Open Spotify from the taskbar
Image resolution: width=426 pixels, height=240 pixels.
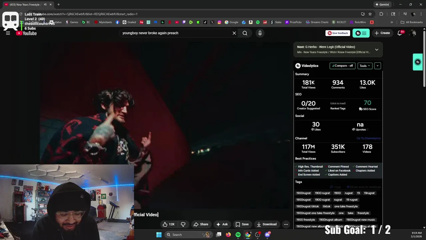[238, 235]
